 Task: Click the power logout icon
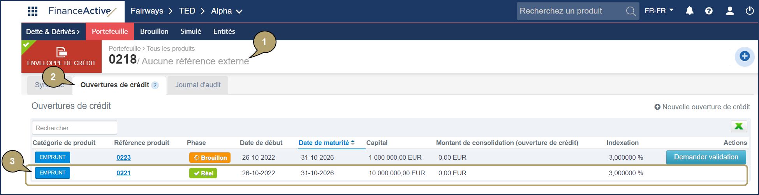(x=750, y=11)
